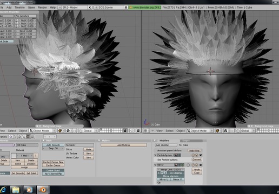279x194 pixels.
Task: Click Make Real for armature deform
Action: pyautogui.click(x=195, y=150)
